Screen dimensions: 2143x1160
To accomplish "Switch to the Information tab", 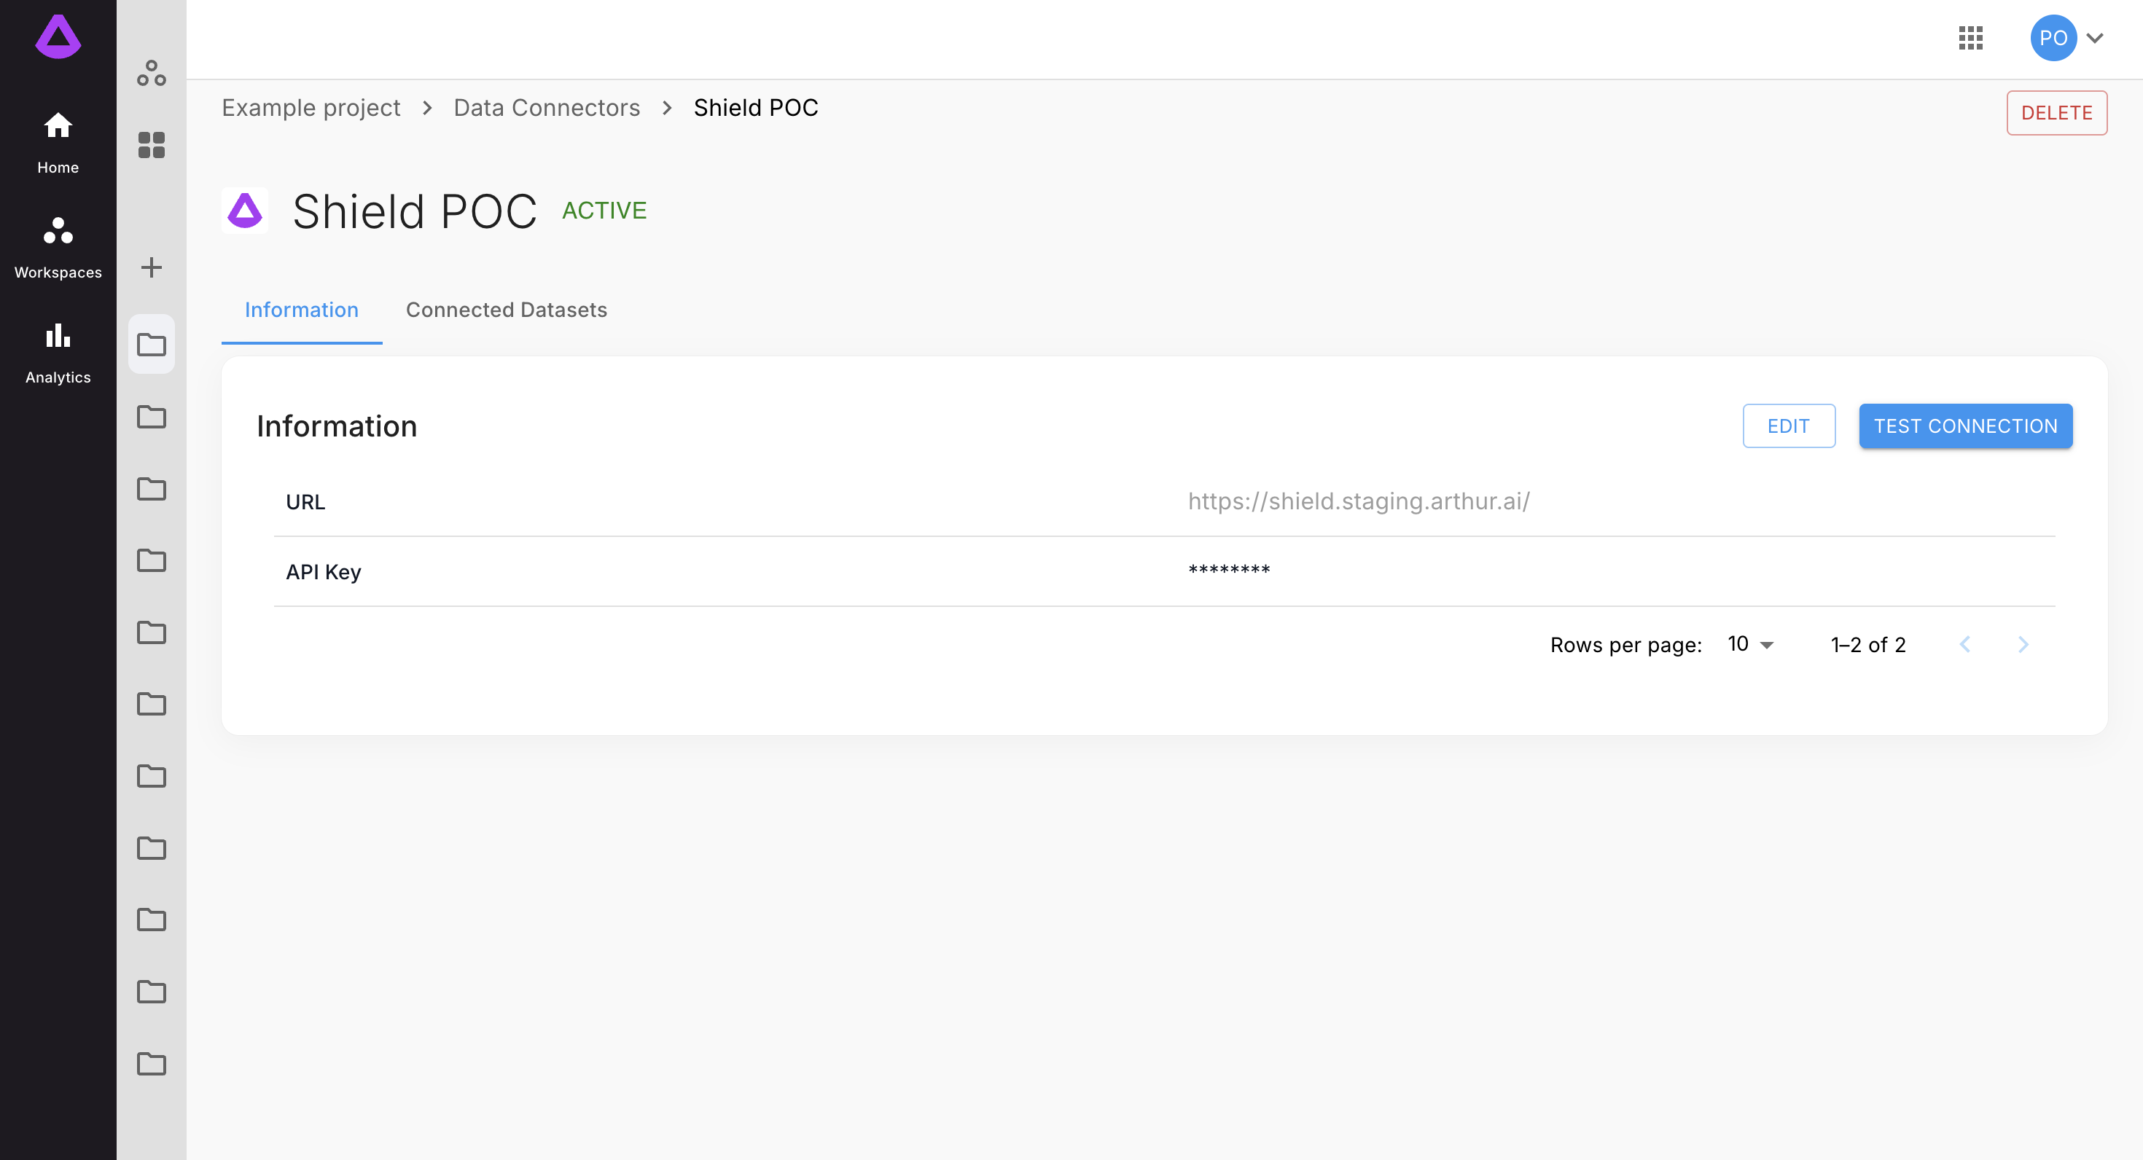I will (x=301, y=310).
